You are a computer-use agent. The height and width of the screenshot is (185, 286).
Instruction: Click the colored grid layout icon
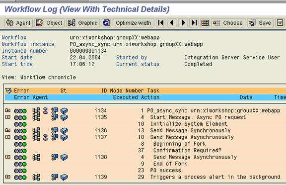205,23
